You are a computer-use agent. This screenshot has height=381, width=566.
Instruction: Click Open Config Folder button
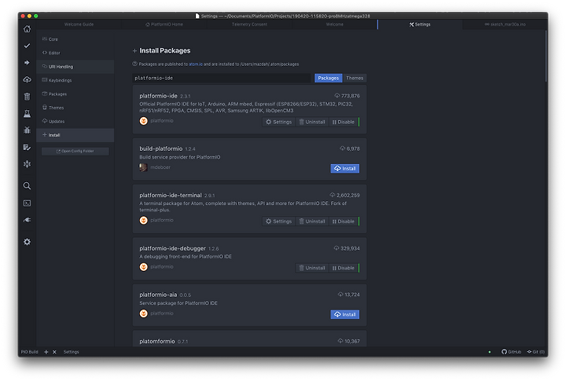(75, 151)
